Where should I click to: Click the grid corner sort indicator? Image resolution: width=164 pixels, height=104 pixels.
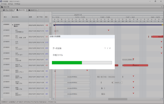(x=2, y=22)
